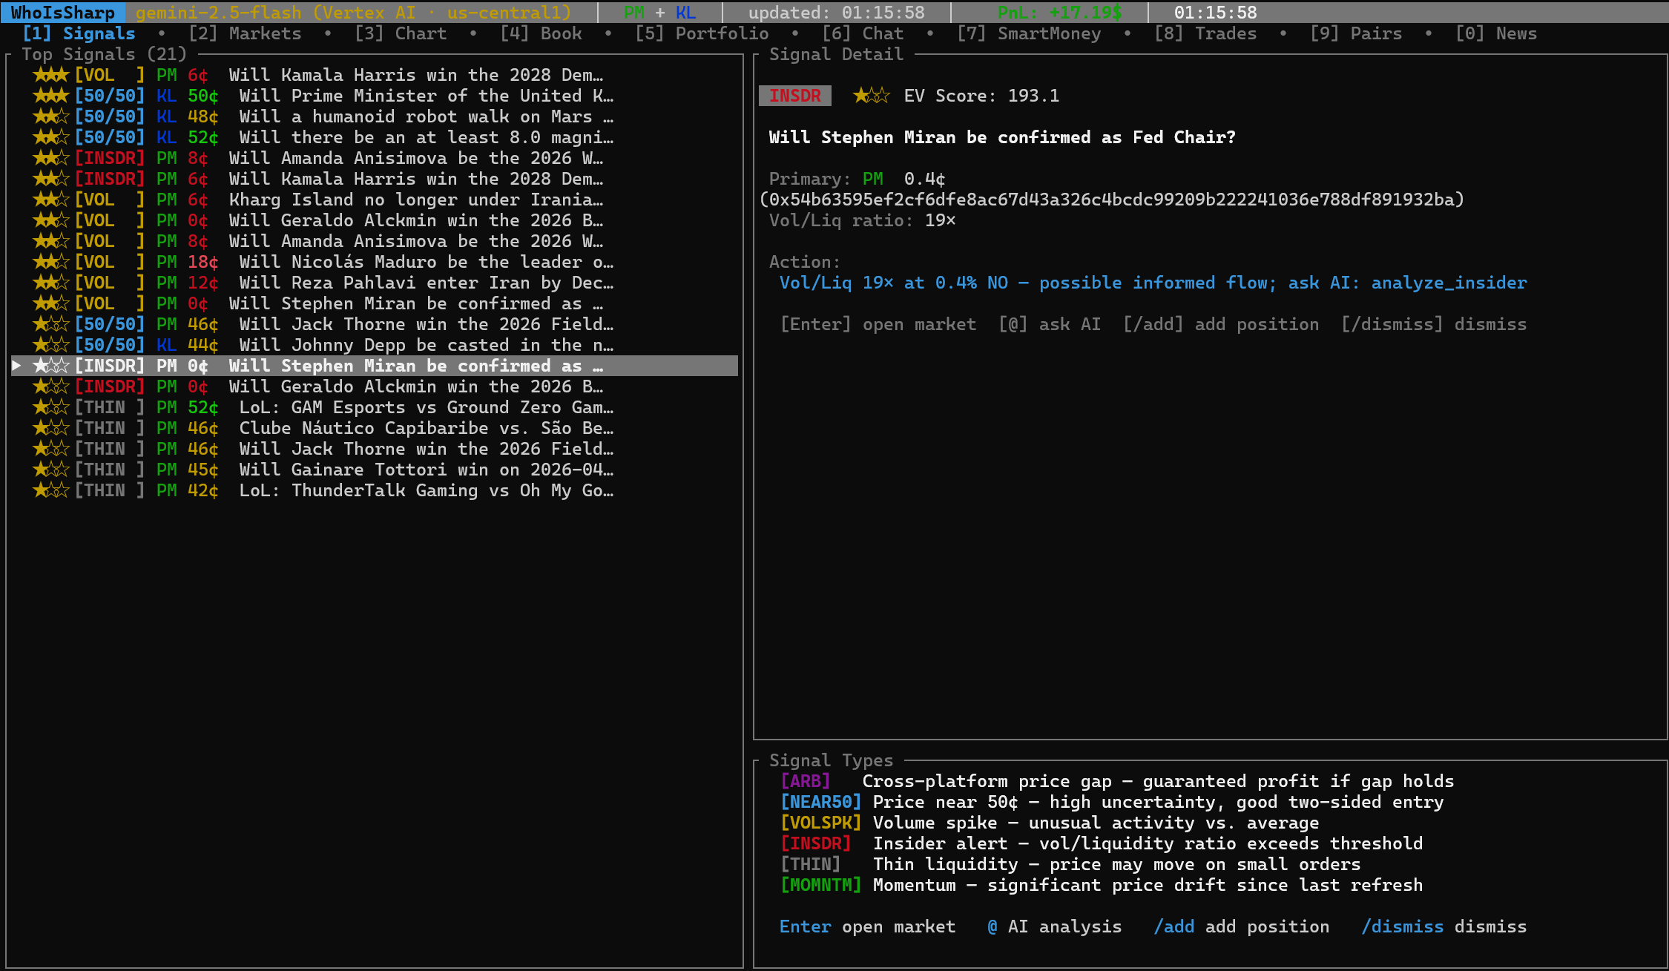The width and height of the screenshot is (1669, 971).
Task: Click star rating beside EV Score
Action: [870, 96]
